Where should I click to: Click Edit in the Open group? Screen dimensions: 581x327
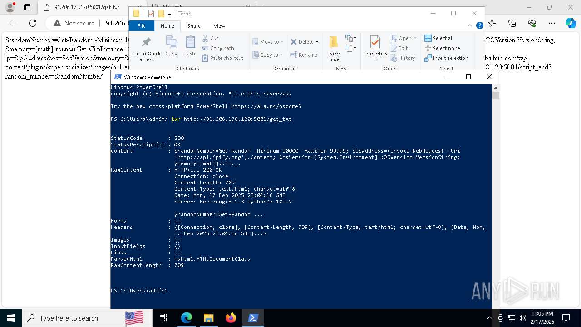click(399, 48)
